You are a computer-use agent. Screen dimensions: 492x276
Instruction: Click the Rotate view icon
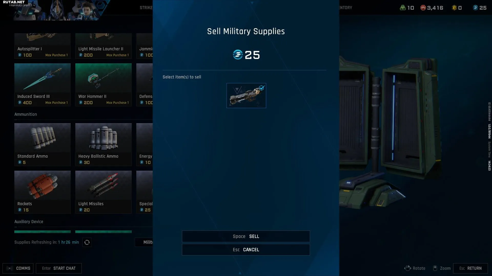(407, 268)
